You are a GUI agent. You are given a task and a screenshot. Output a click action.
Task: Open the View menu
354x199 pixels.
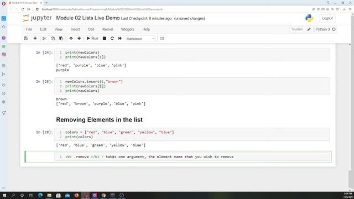(x=58, y=29)
